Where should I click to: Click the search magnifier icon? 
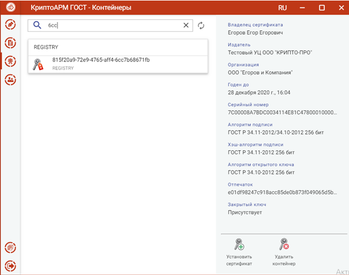(37, 25)
